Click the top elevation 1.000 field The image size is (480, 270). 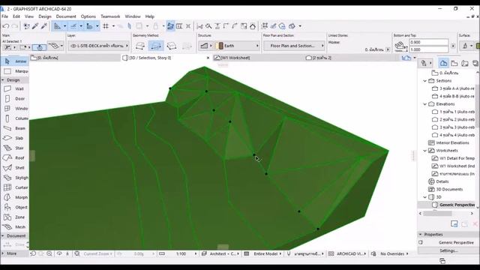tap(428, 49)
